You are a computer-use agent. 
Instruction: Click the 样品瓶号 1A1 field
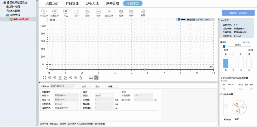point(143,95)
